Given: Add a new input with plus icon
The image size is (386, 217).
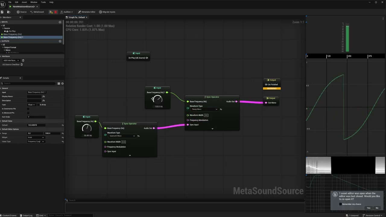Looking at the screenshot, I should [x=60, y=22].
